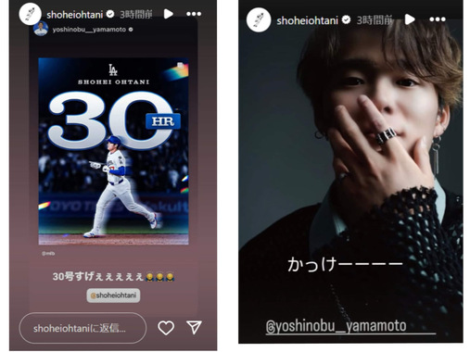Click the play icon in right story

click(410, 19)
